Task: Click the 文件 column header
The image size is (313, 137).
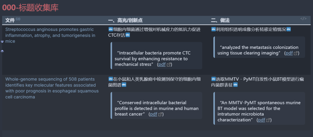Action: 10,20
